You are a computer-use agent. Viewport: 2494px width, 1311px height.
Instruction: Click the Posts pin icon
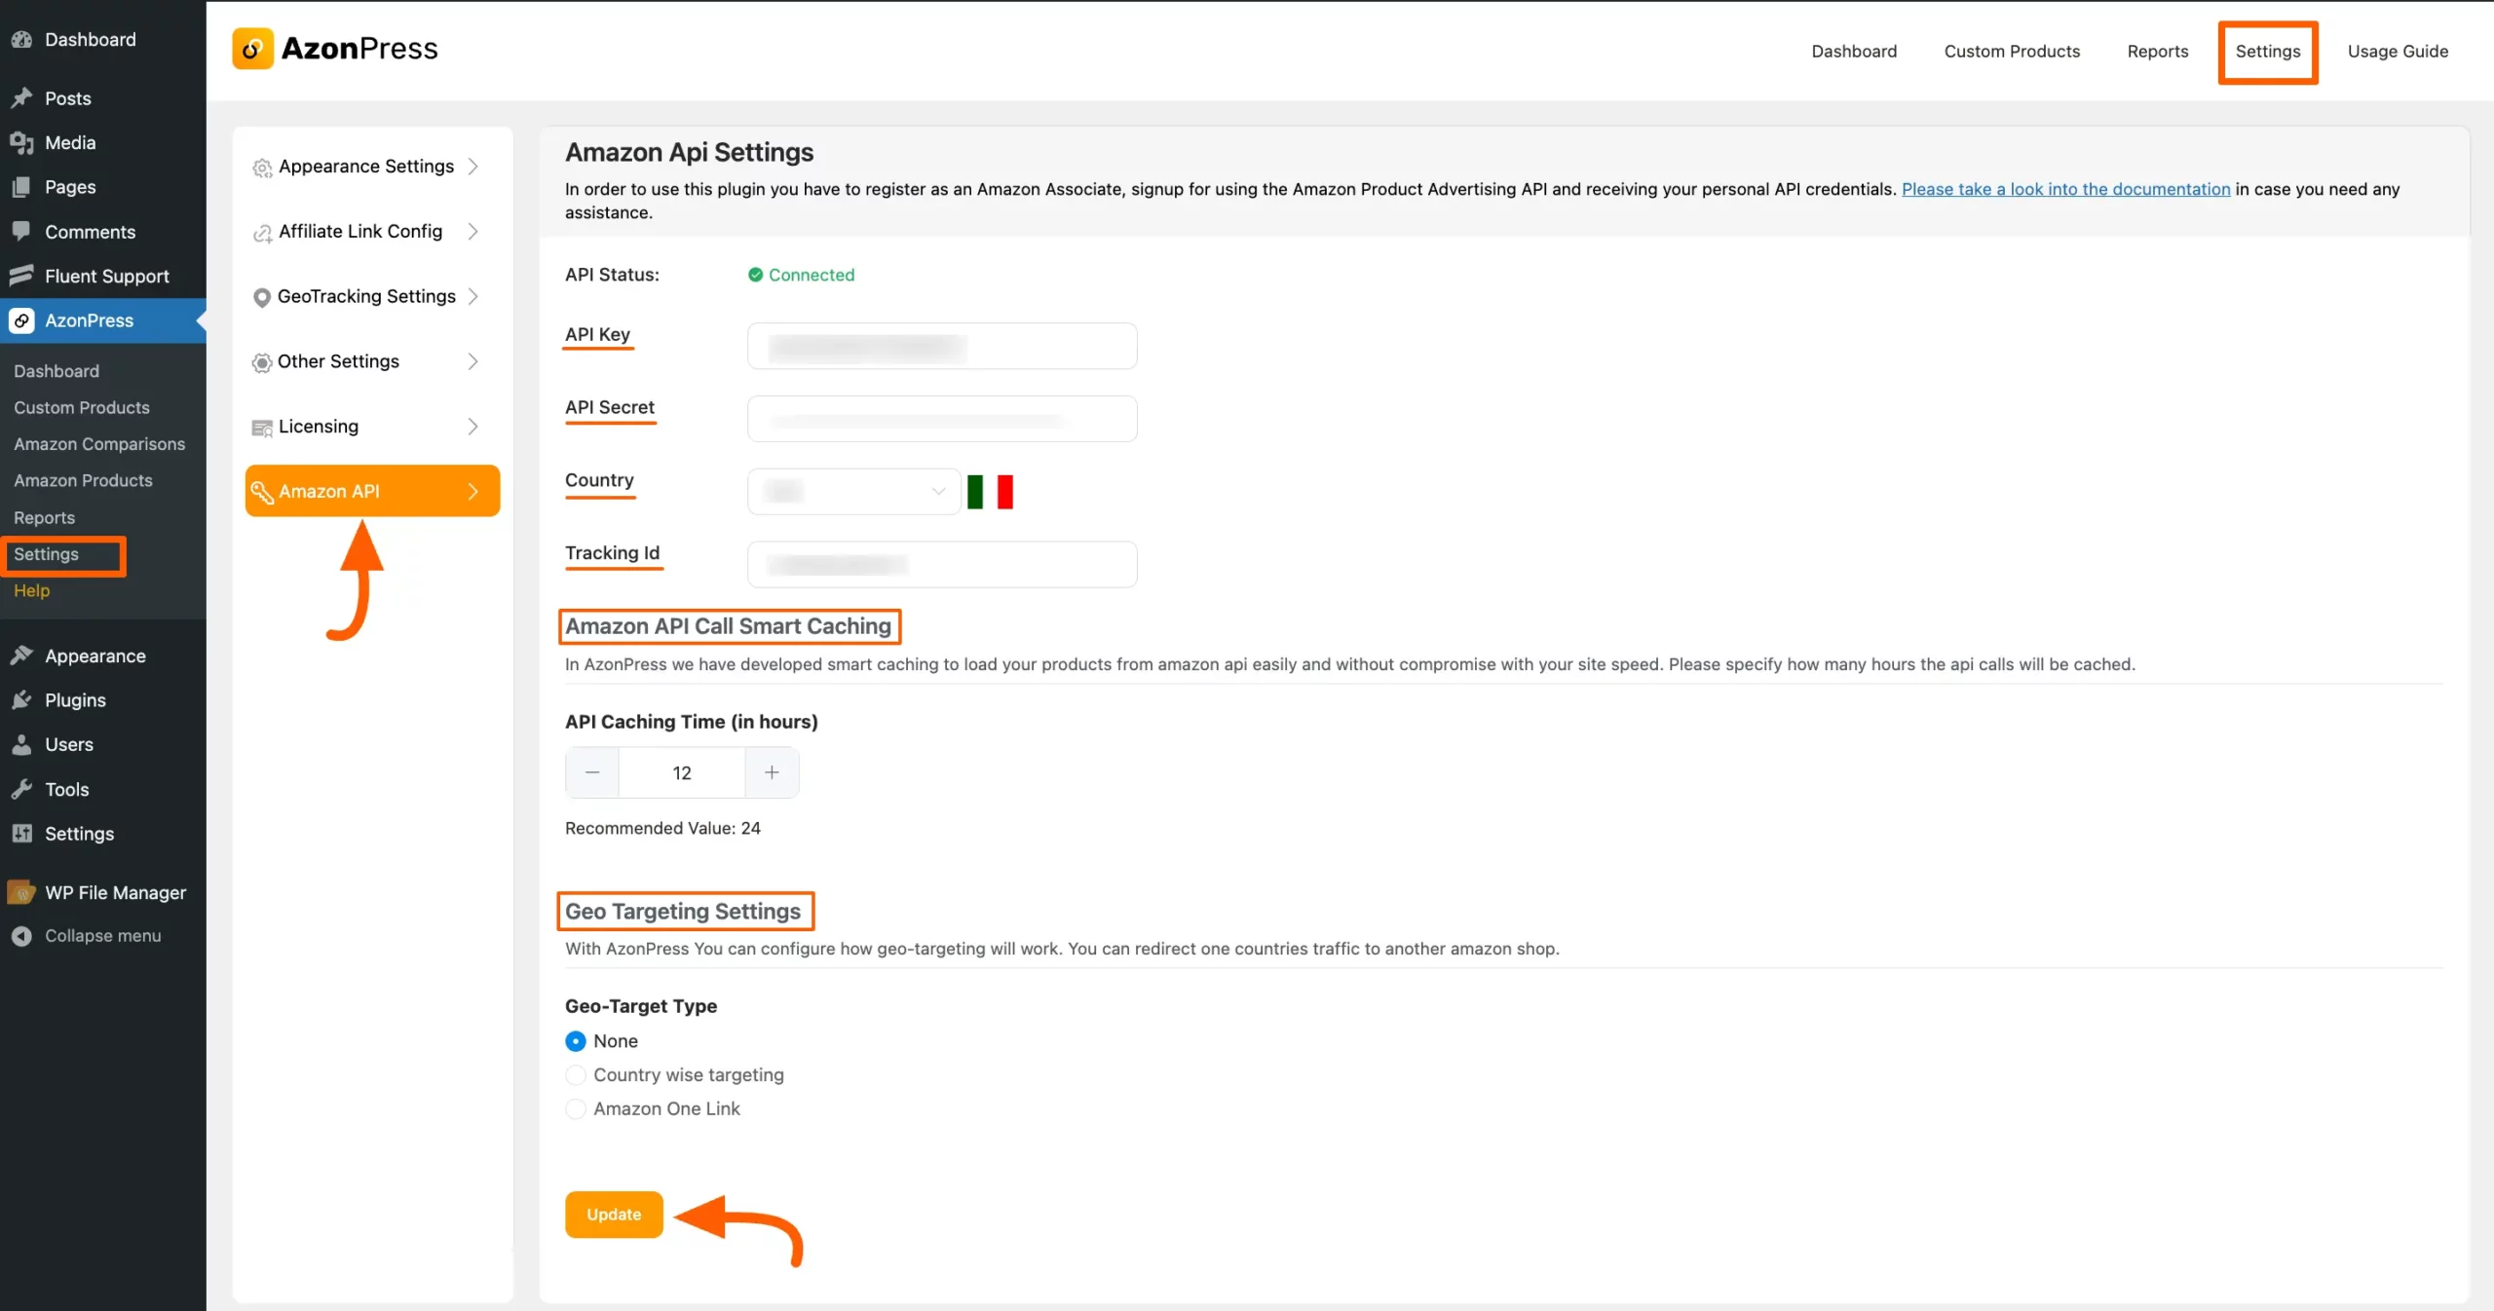21,98
